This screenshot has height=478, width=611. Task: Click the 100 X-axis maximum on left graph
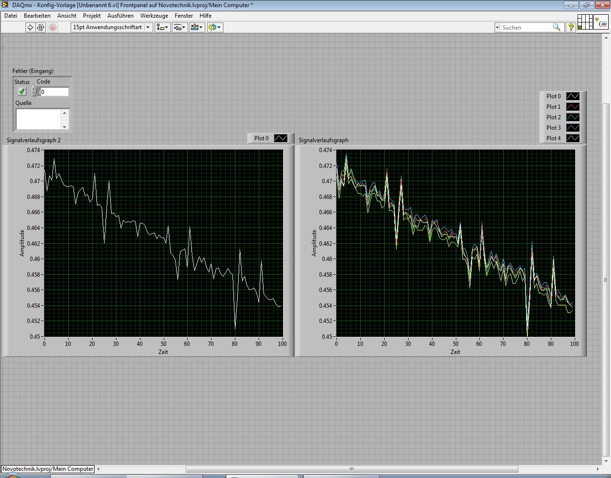tap(282, 344)
